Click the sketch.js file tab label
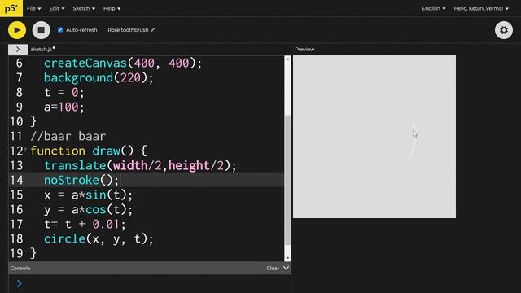The image size is (521, 293). 42,49
